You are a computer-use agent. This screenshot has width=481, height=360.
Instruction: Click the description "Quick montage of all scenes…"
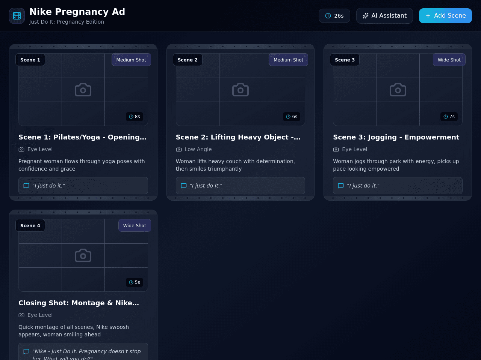click(74, 331)
